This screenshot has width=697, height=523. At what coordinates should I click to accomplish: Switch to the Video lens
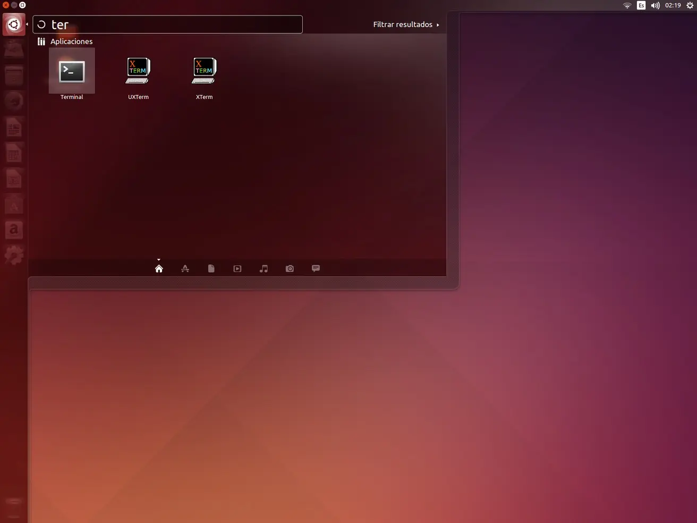click(x=237, y=268)
